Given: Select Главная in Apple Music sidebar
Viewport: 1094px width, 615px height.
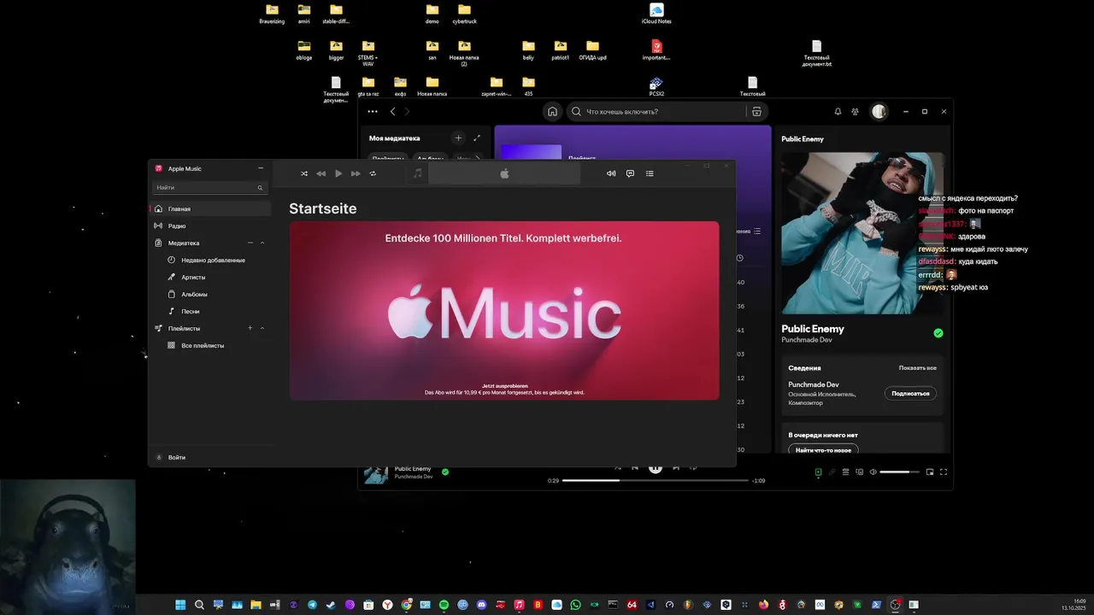Looking at the screenshot, I should 210,208.
